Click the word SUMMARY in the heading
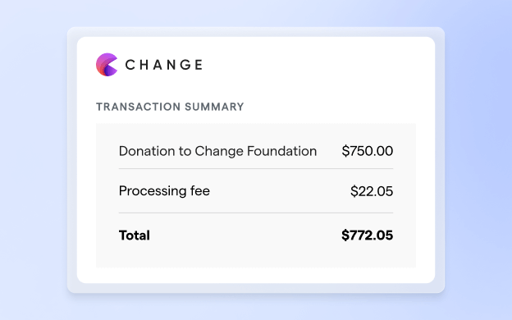Viewport: 512px width, 320px height. point(214,107)
